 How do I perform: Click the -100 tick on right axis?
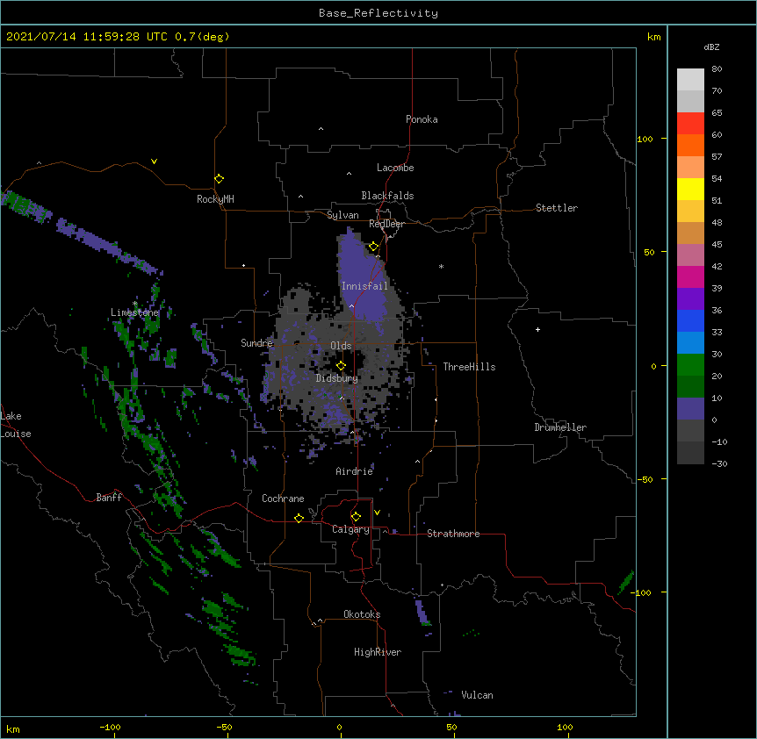click(x=642, y=592)
